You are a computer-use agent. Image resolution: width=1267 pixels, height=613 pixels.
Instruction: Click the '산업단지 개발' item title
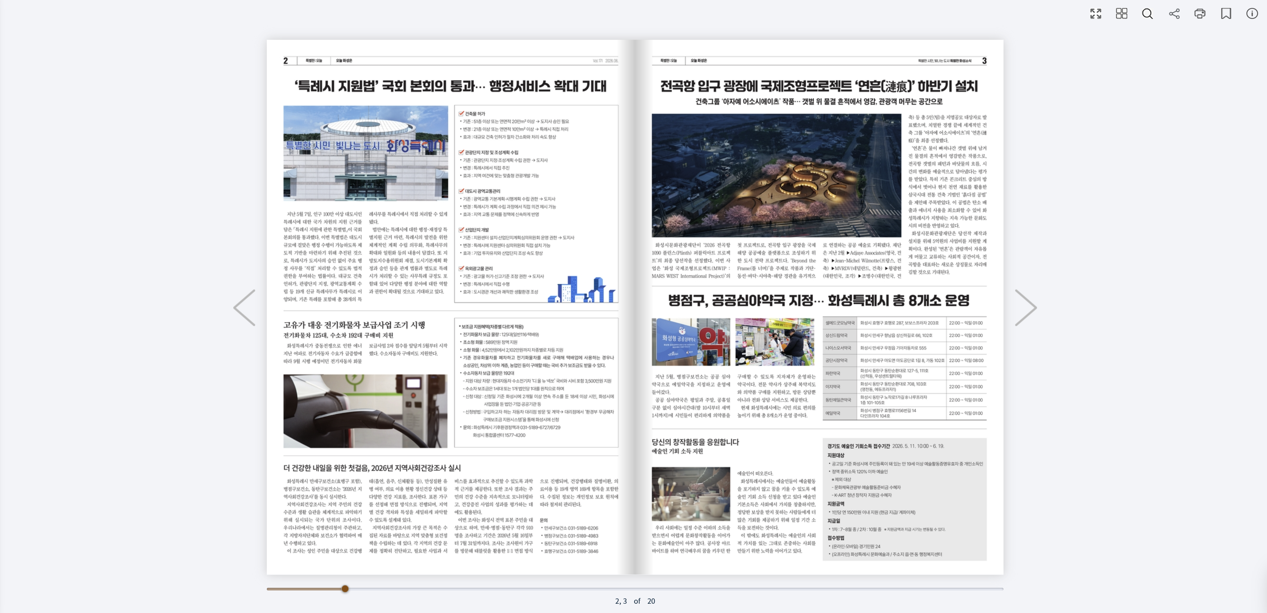click(x=477, y=230)
